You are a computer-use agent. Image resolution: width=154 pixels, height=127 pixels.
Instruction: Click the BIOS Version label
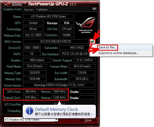click(x=13, y=42)
